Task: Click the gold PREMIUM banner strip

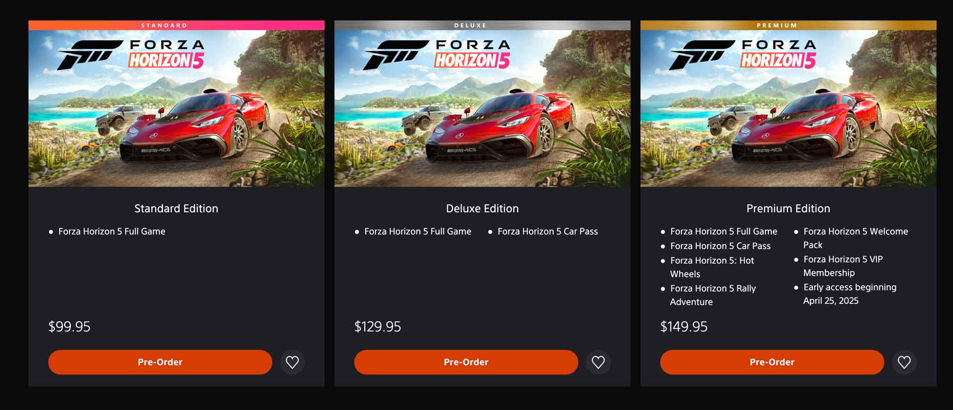Action: [788, 25]
